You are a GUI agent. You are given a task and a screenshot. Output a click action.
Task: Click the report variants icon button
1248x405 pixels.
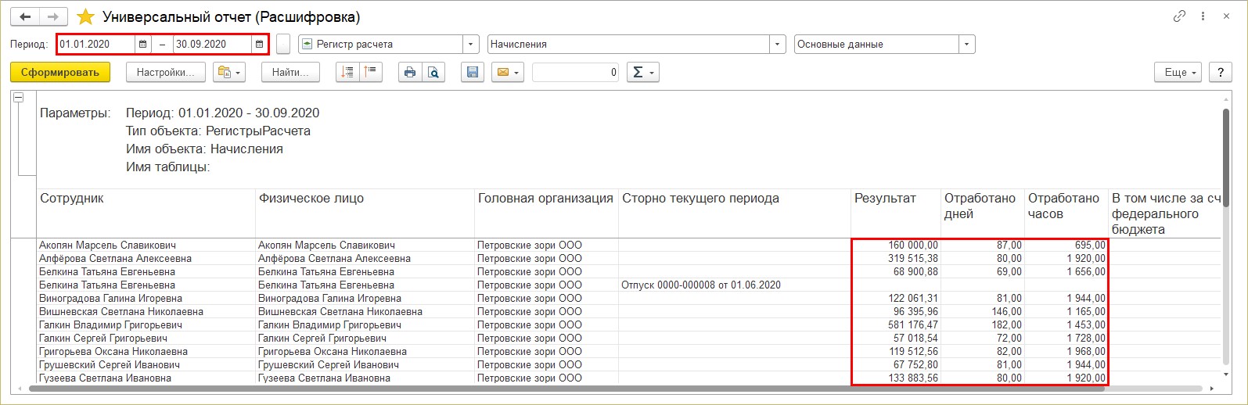tap(229, 73)
